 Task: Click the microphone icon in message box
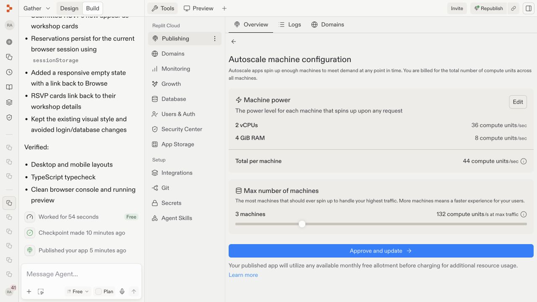[x=122, y=292]
